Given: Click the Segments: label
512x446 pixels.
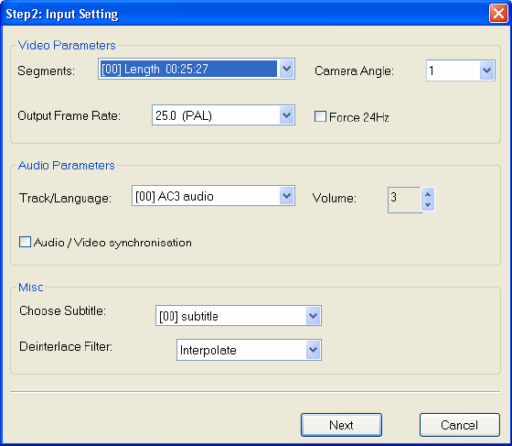Looking at the screenshot, I should point(47,71).
